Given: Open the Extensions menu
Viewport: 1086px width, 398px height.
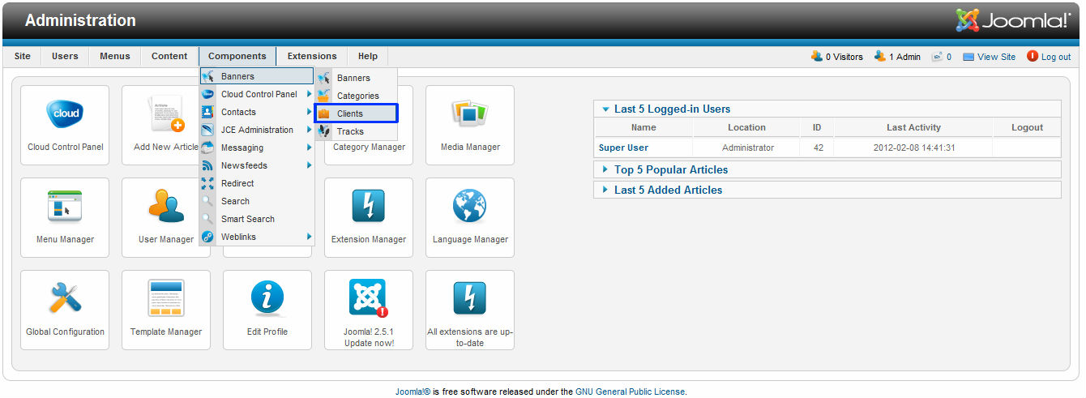Looking at the screenshot, I should 312,56.
